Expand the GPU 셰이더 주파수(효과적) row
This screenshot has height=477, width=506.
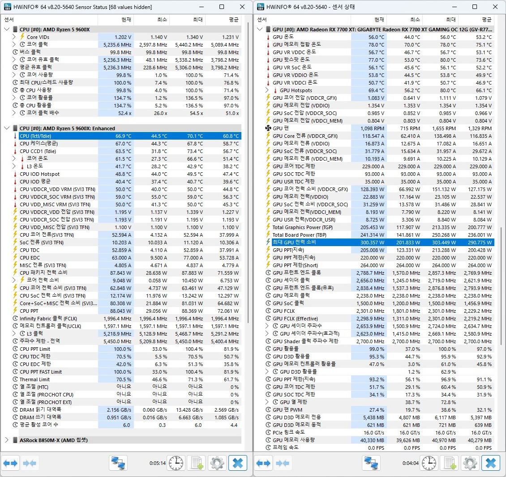tap(266, 333)
